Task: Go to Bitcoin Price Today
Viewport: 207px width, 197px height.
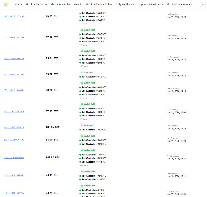Action: coord(36,4)
